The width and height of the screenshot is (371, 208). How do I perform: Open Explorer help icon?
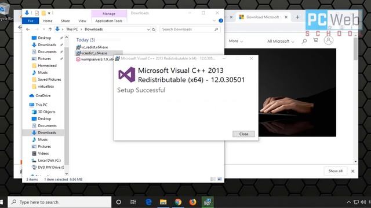[x=221, y=21]
